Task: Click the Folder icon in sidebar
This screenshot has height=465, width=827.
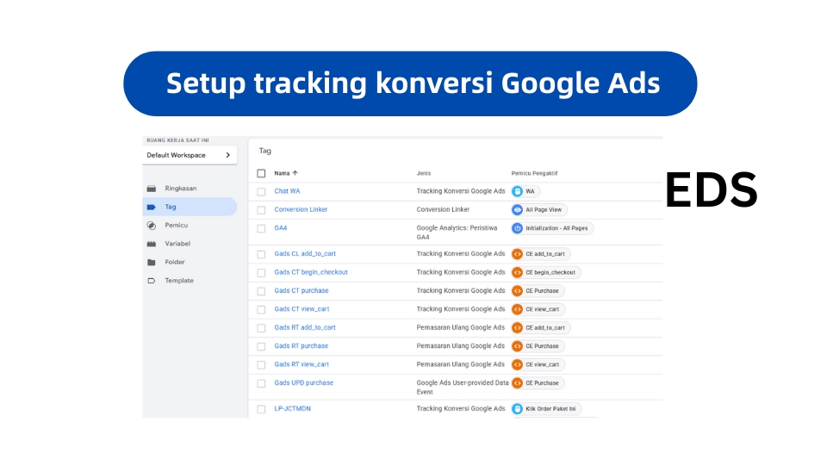Action: click(152, 263)
